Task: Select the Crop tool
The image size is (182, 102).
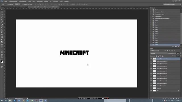Action: 2,20
